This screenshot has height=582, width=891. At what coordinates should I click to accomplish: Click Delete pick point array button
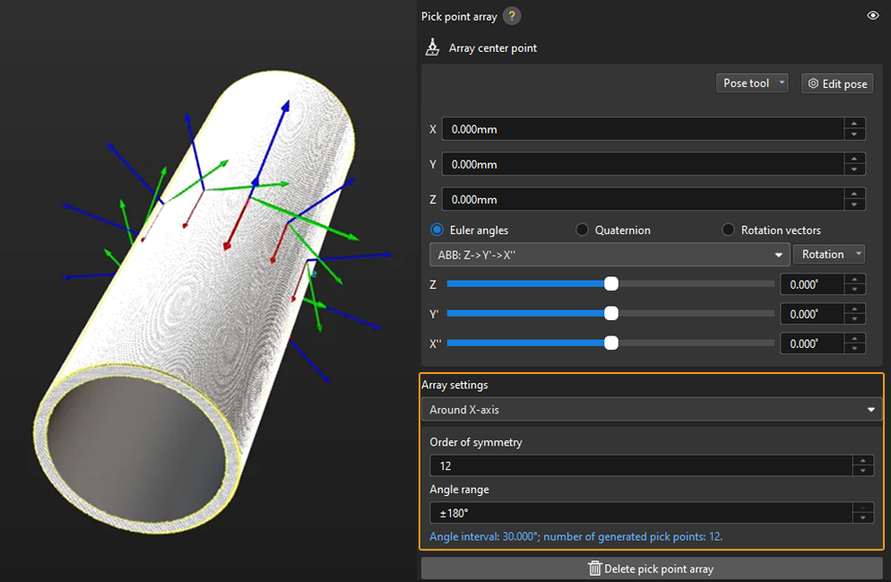pyautogui.click(x=652, y=569)
